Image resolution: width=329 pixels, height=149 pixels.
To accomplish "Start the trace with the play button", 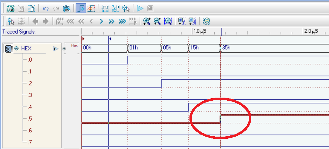I will [x=140, y=8].
